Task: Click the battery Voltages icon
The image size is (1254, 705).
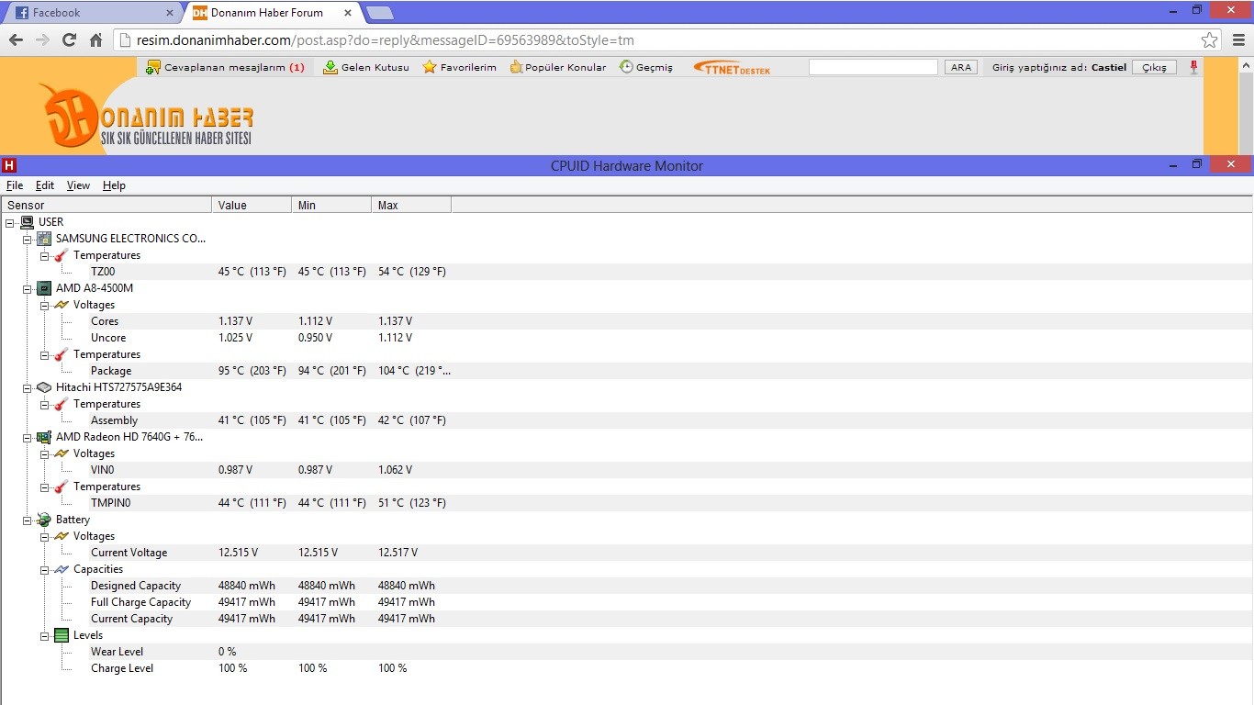Action: 62,536
